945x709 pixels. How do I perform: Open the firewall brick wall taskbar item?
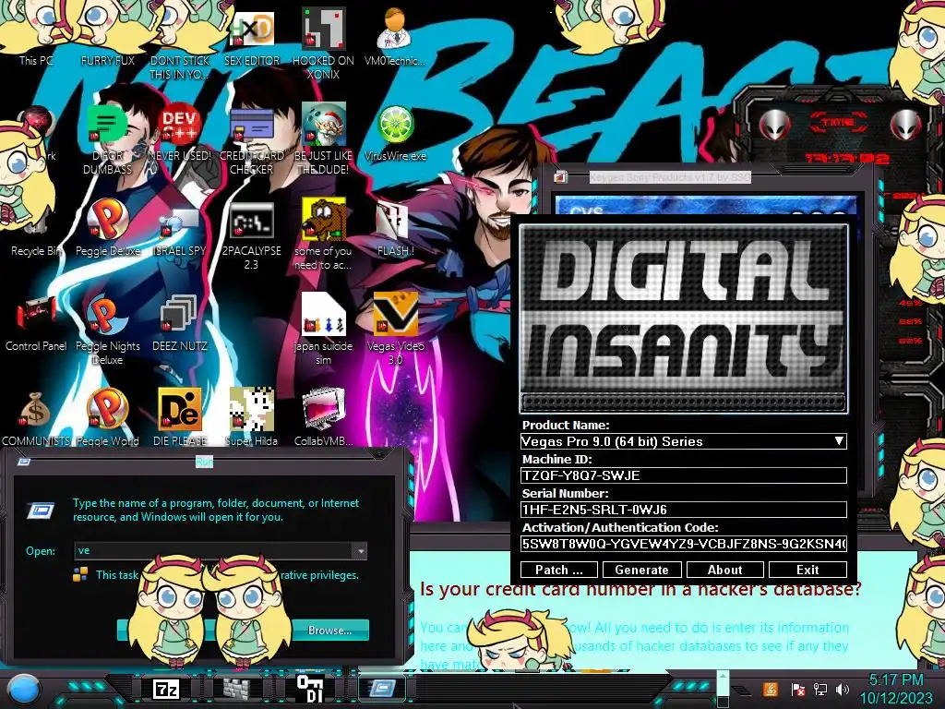coord(236,689)
